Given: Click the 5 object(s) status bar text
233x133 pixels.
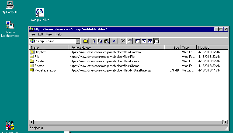Looking at the screenshot, I should (x=36, y=128).
